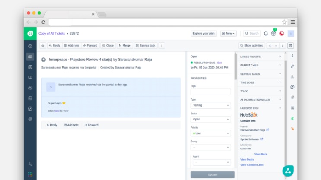This screenshot has width=321, height=180.
Task: Go to next ticket using right arrow
Action: pos(283,45)
